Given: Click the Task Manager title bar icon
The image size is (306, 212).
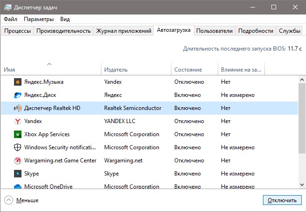Looking at the screenshot, I should (8, 7).
